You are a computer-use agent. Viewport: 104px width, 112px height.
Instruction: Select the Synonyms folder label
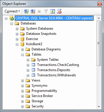click(x=39, y=86)
